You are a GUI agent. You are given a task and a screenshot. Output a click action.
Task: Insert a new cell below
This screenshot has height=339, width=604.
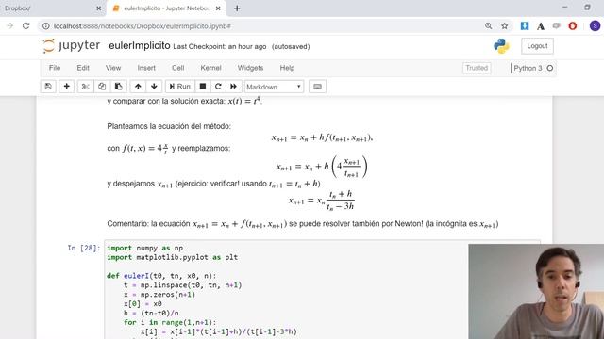click(x=66, y=87)
